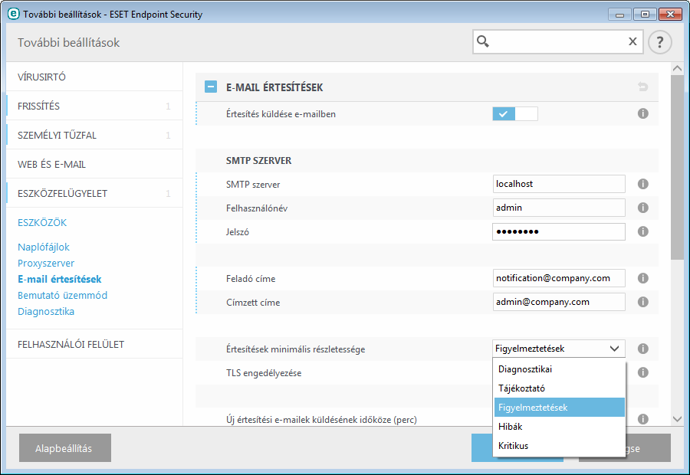Go to Naplófájlok settings
This screenshot has width=690, height=475.
(44, 247)
